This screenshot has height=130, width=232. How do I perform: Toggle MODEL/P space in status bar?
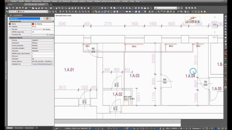coord(84,129)
